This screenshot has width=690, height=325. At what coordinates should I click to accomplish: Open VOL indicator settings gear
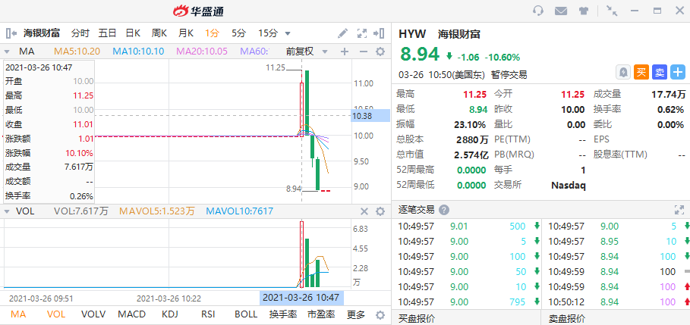[x=380, y=211]
